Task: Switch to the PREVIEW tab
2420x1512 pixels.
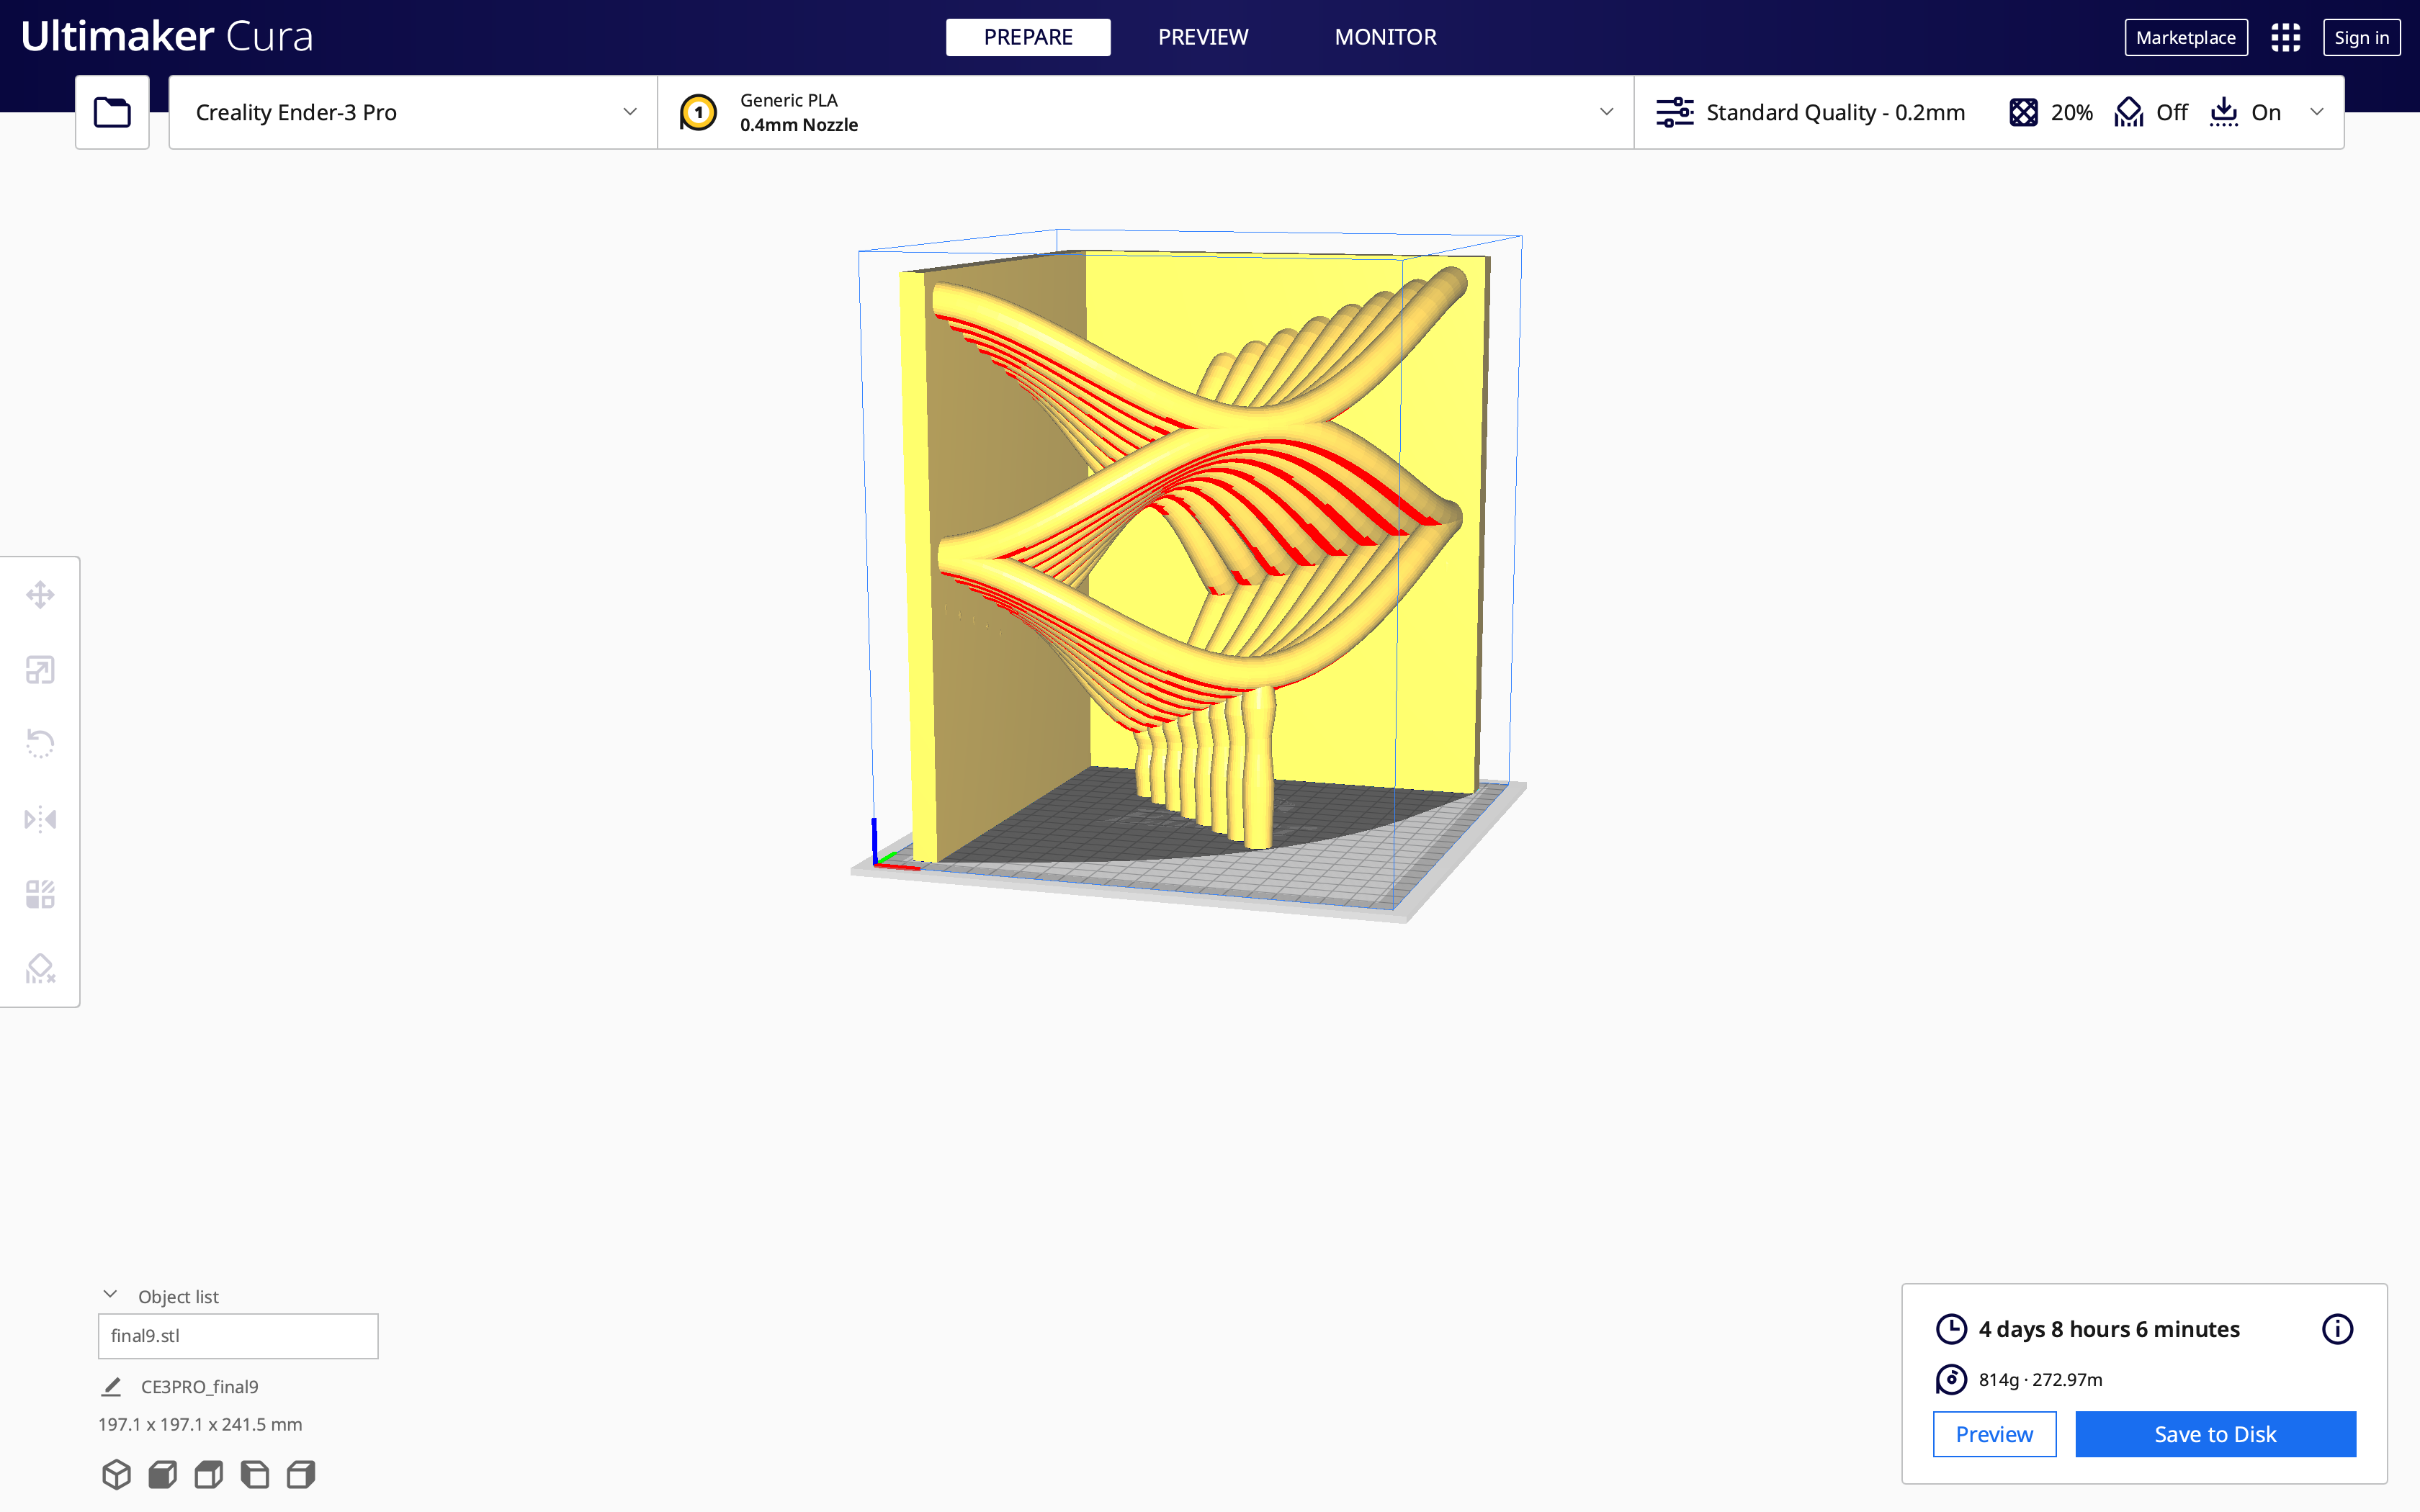Action: tap(1203, 37)
